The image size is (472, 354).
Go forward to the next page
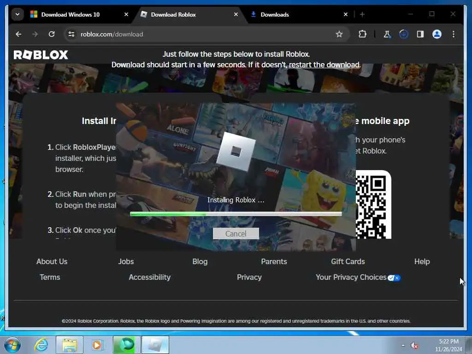(x=35, y=34)
